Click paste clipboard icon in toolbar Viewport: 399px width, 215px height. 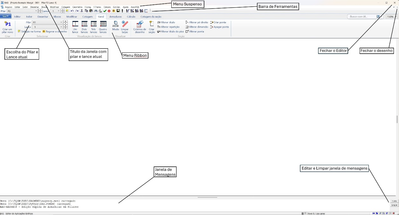tap(91, 11)
